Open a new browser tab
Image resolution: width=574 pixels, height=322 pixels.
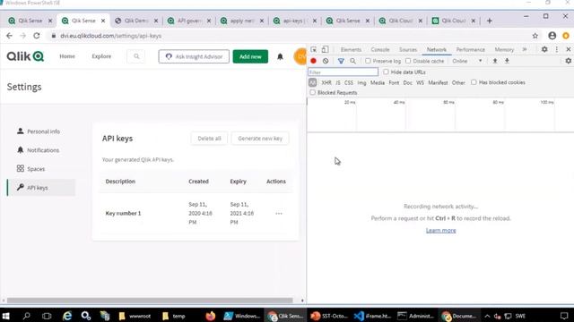pyautogui.click(x=490, y=21)
